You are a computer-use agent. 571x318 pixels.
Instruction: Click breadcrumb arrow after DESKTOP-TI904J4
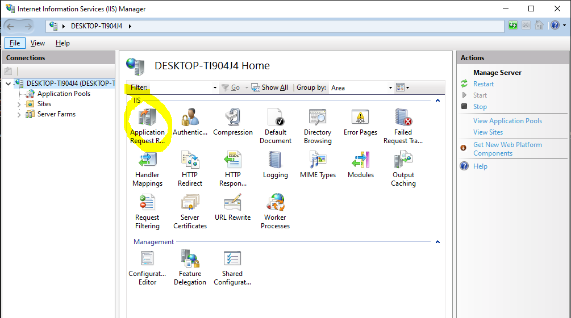[x=130, y=26]
